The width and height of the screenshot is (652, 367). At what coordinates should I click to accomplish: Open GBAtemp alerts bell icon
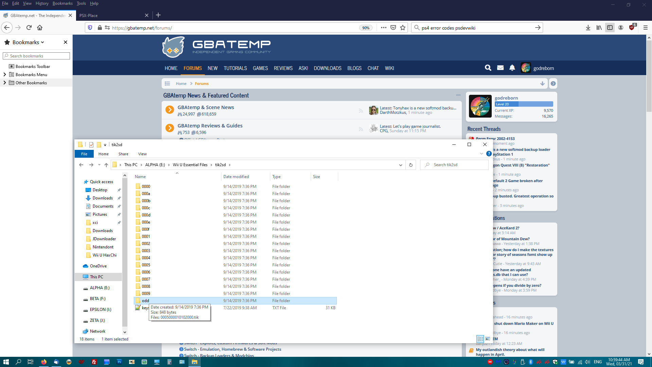pyautogui.click(x=512, y=68)
